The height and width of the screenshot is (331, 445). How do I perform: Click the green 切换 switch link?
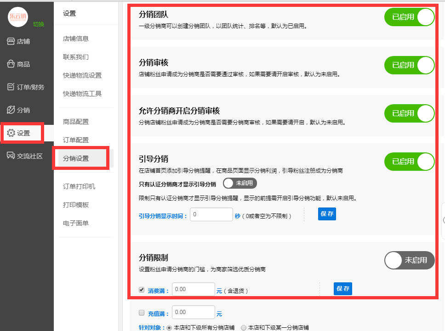[x=39, y=24]
